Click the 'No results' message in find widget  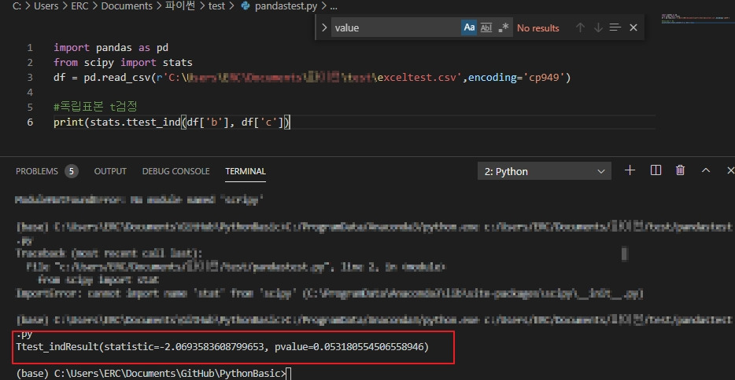pos(537,28)
